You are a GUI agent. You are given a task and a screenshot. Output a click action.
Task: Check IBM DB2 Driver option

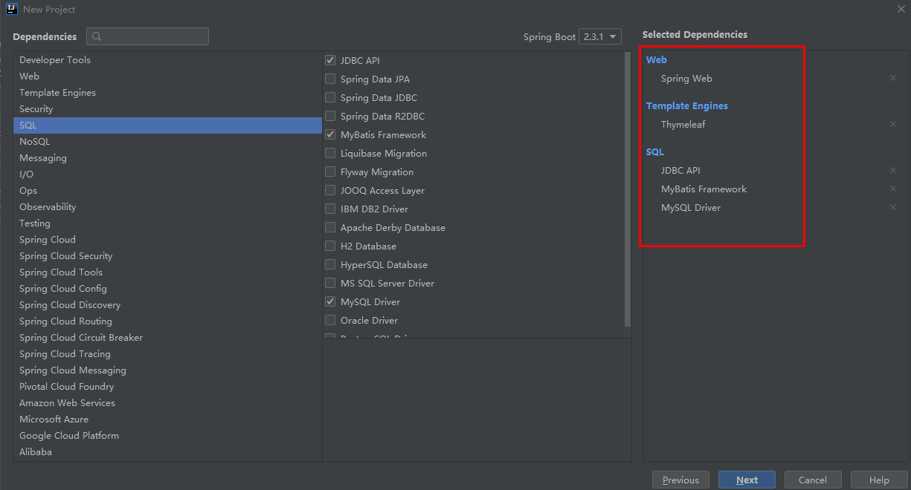coord(330,209)
